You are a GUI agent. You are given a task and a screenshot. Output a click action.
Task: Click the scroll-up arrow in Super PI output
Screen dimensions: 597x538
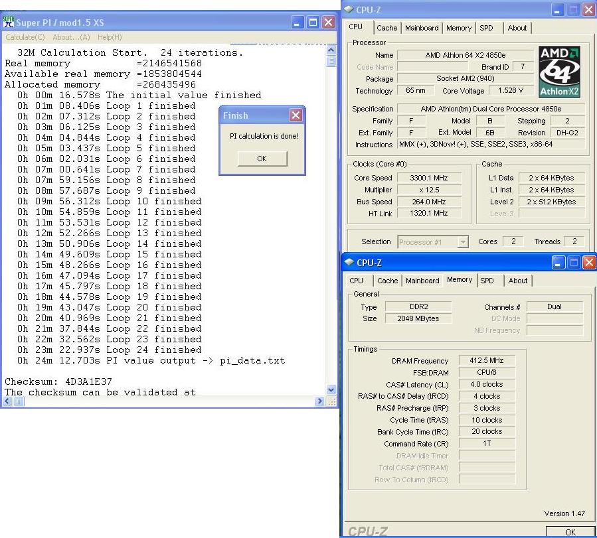331,50
